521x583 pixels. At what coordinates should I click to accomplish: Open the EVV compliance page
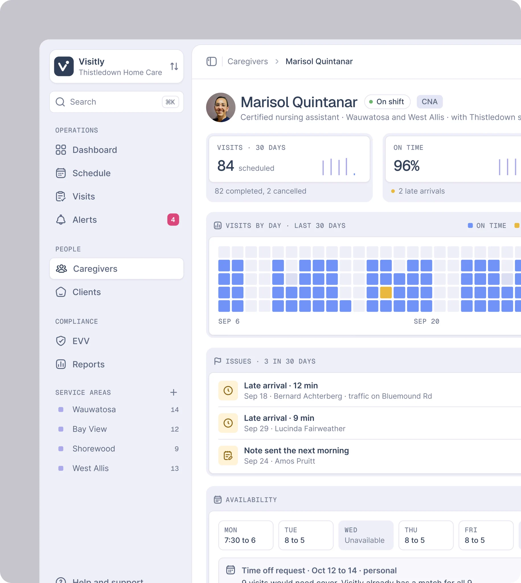pos(116,341)
